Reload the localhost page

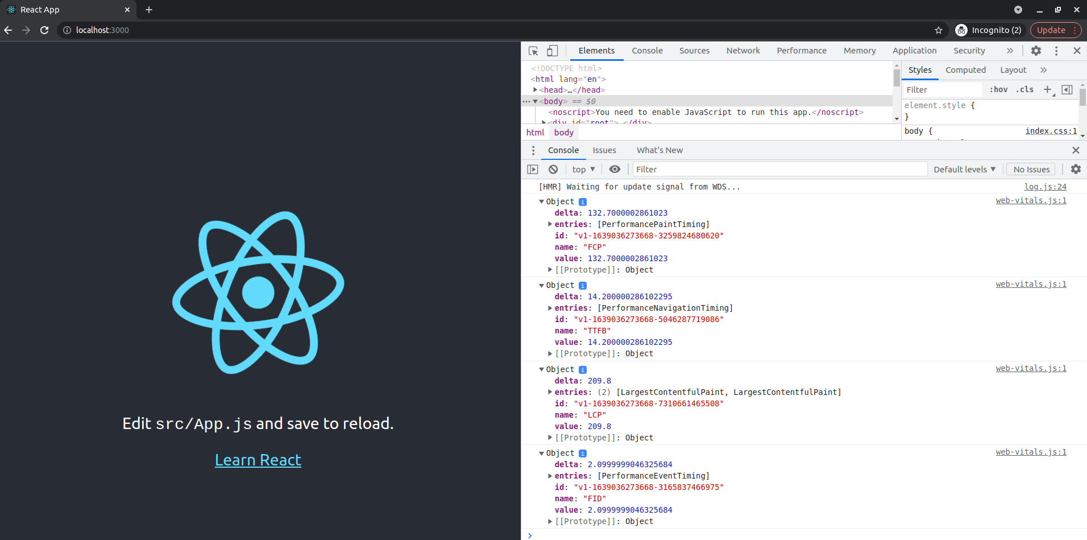(44, 30)
